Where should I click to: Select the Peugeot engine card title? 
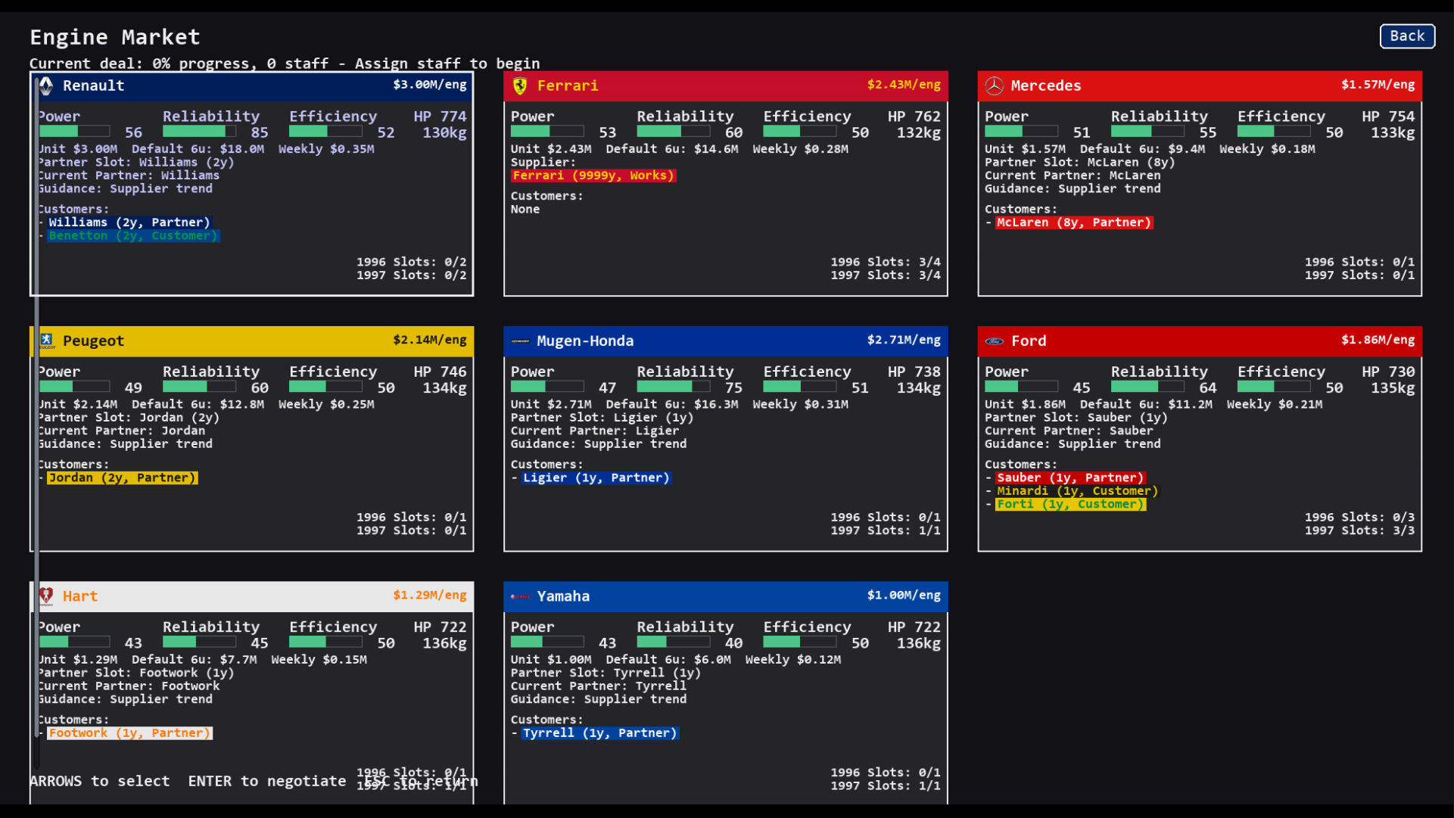93,341
